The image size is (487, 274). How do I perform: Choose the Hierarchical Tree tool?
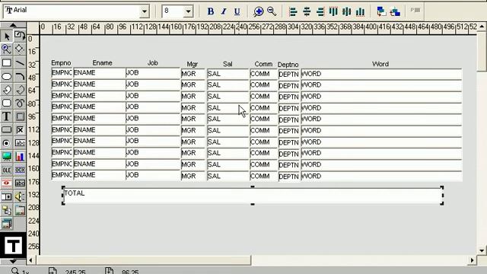point(7,210)
